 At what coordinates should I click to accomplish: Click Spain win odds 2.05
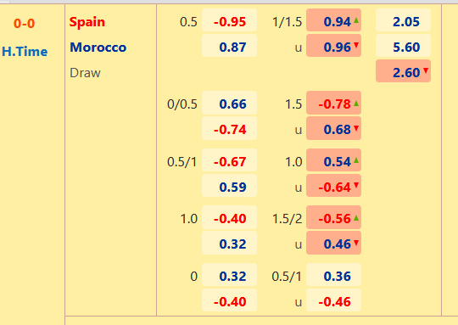[403, 20]
